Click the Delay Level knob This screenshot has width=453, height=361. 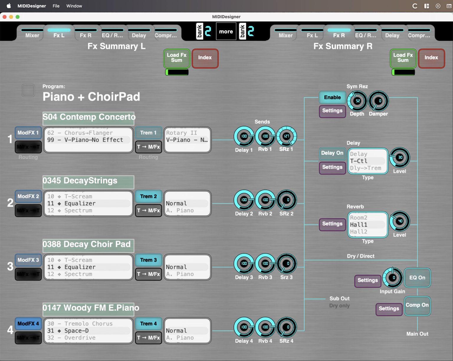tap(400, 158)
